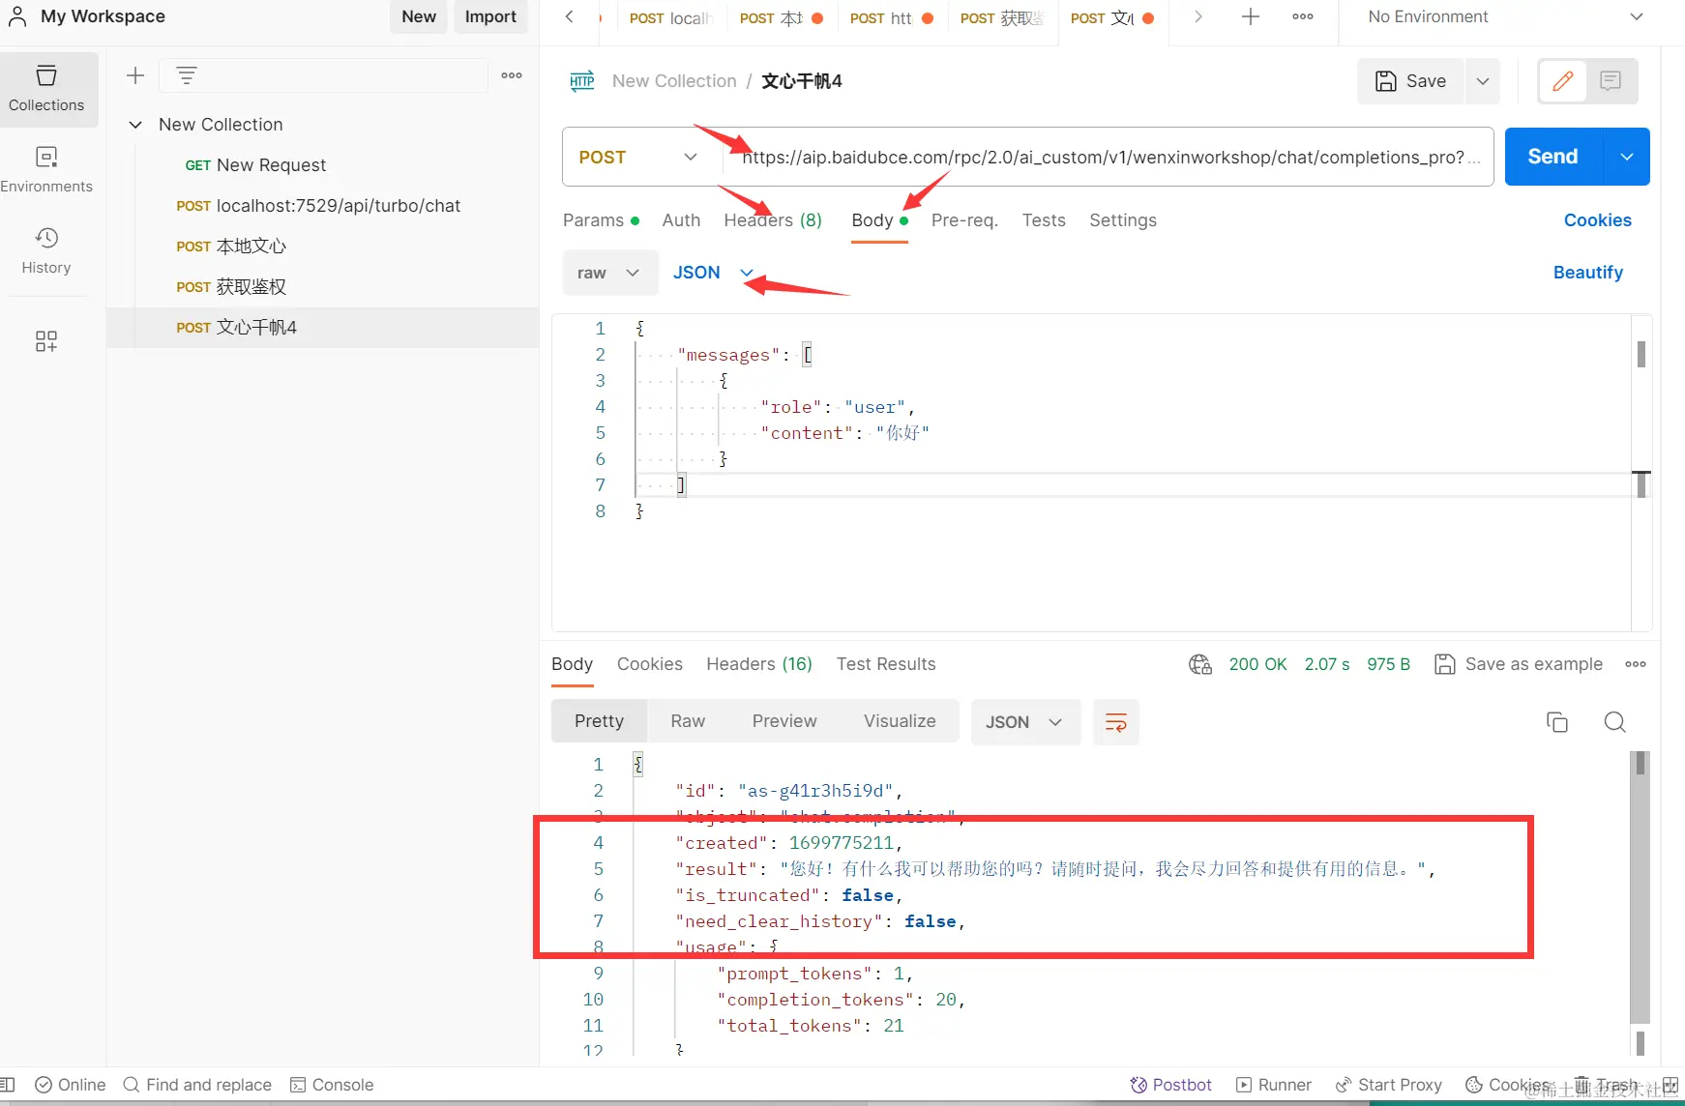Screen dimensions: 1685x1106
Task: Click the user avatar icon next to My Workspace
Action: [17, 16]
